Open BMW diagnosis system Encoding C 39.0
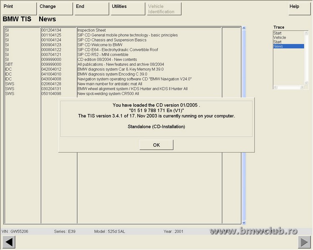313x250 pixels. coord(112,74)
